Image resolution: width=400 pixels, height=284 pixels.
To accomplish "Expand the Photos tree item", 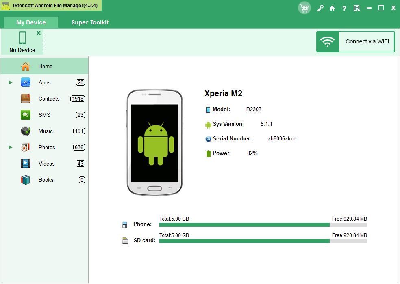I will point(10,147).
